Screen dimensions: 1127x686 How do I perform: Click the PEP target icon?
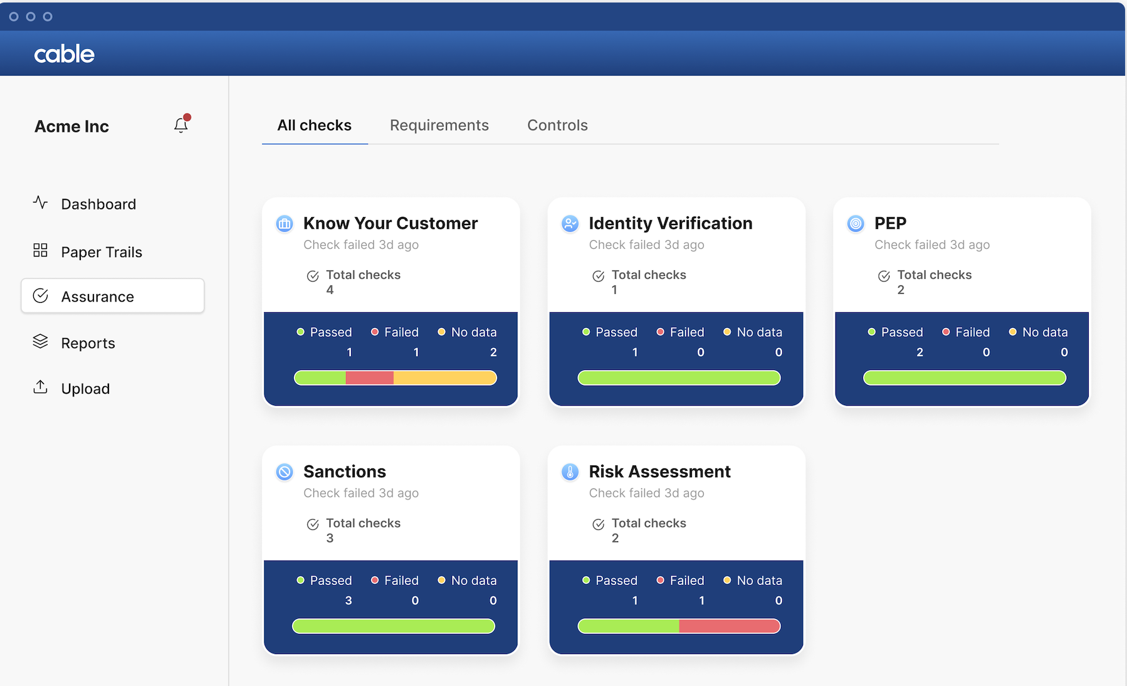coord(856,223)
